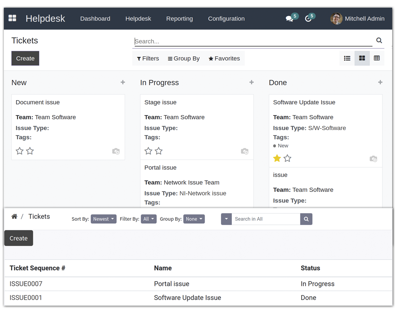Viewport: 396px width, 313px height.
Task: Open the apps grid menu icon
Action: 13,18
